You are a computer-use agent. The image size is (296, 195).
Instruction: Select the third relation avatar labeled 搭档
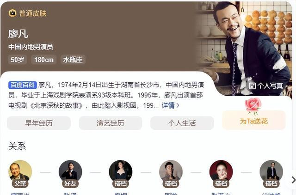121,172
